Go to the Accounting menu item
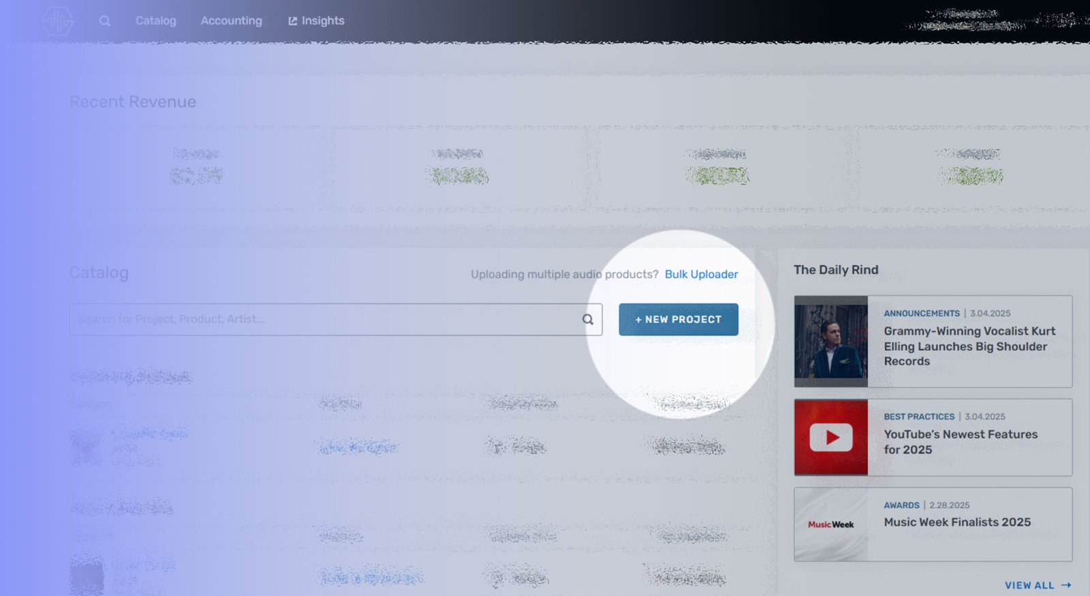The image size is (1090, 596). (x=231, y=21)
